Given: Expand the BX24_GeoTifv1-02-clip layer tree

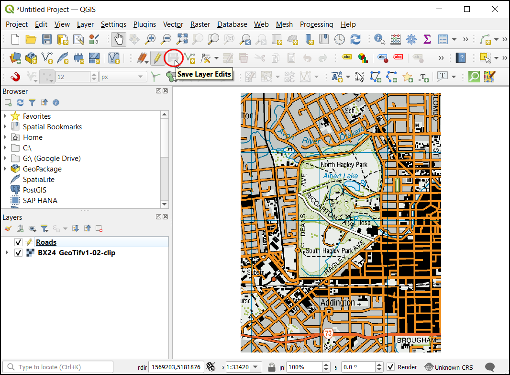Looking at the screenshot, I should 6,253.
